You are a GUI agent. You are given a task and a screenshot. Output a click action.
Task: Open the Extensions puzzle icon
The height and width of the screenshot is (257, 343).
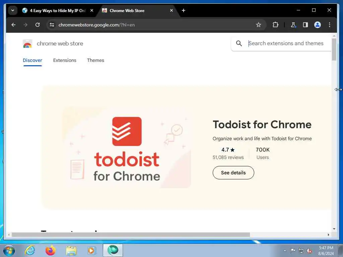point(275,25)
